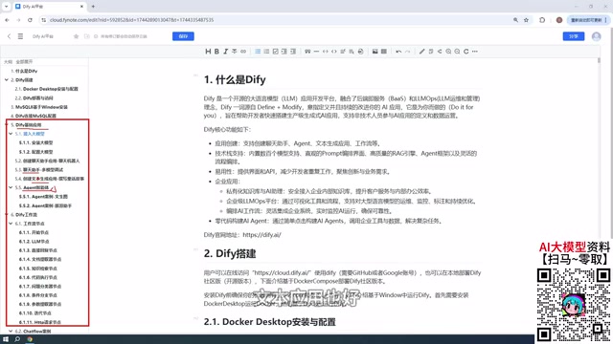Create an unordered bullet list
This screenshot has width=613, height=344.
click(x=258, y=52)
